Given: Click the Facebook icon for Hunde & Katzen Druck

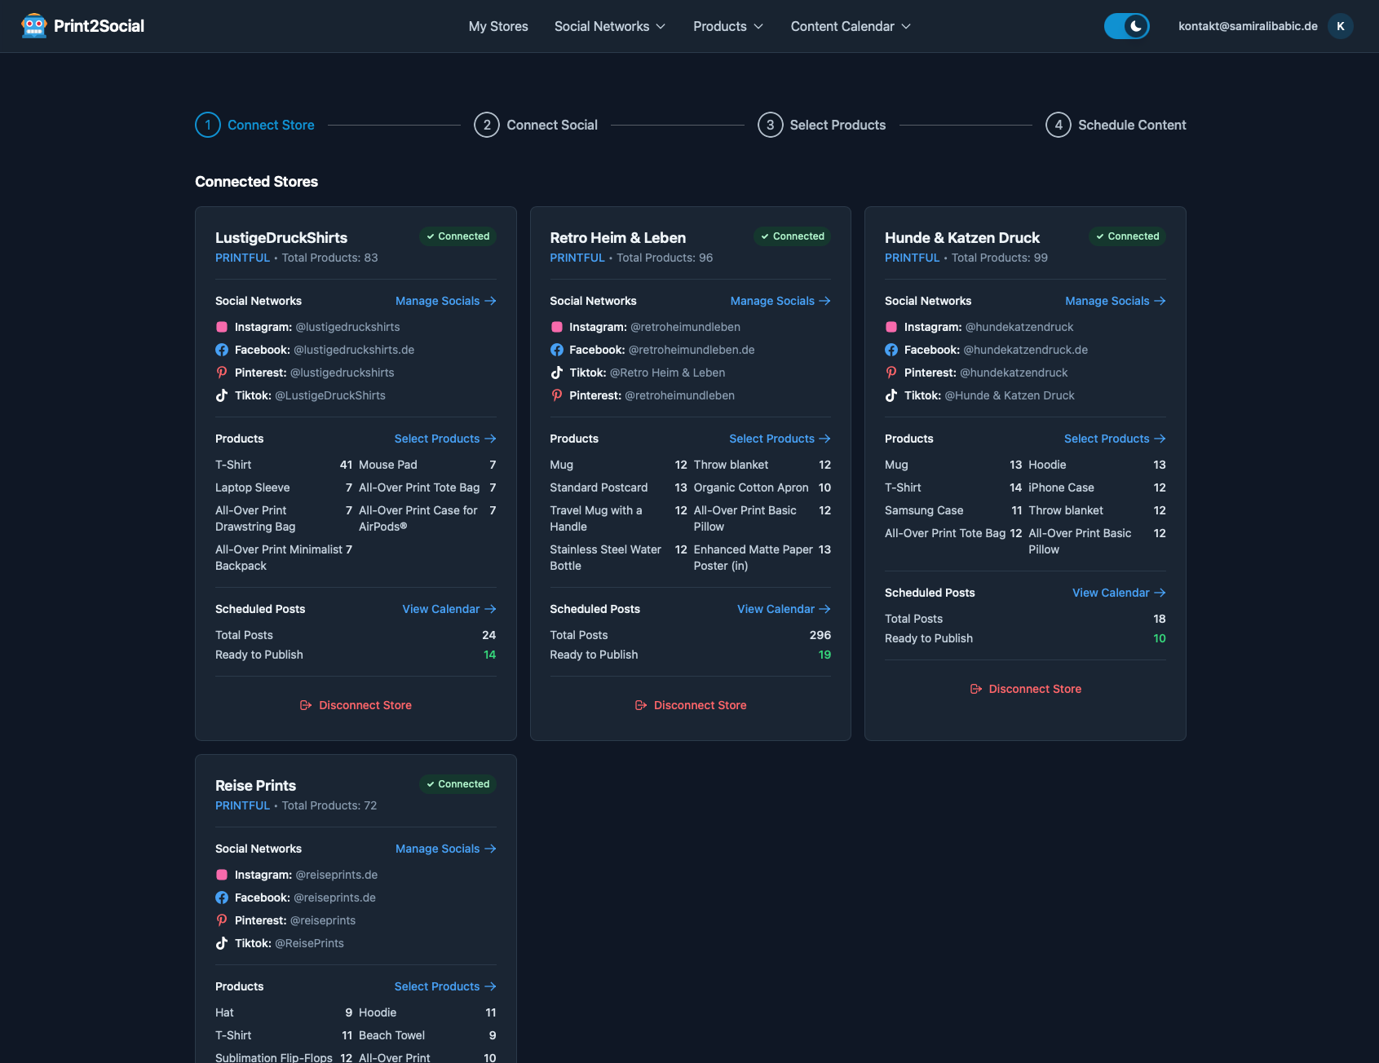Looking at the screenshot, I should point(891,349).
